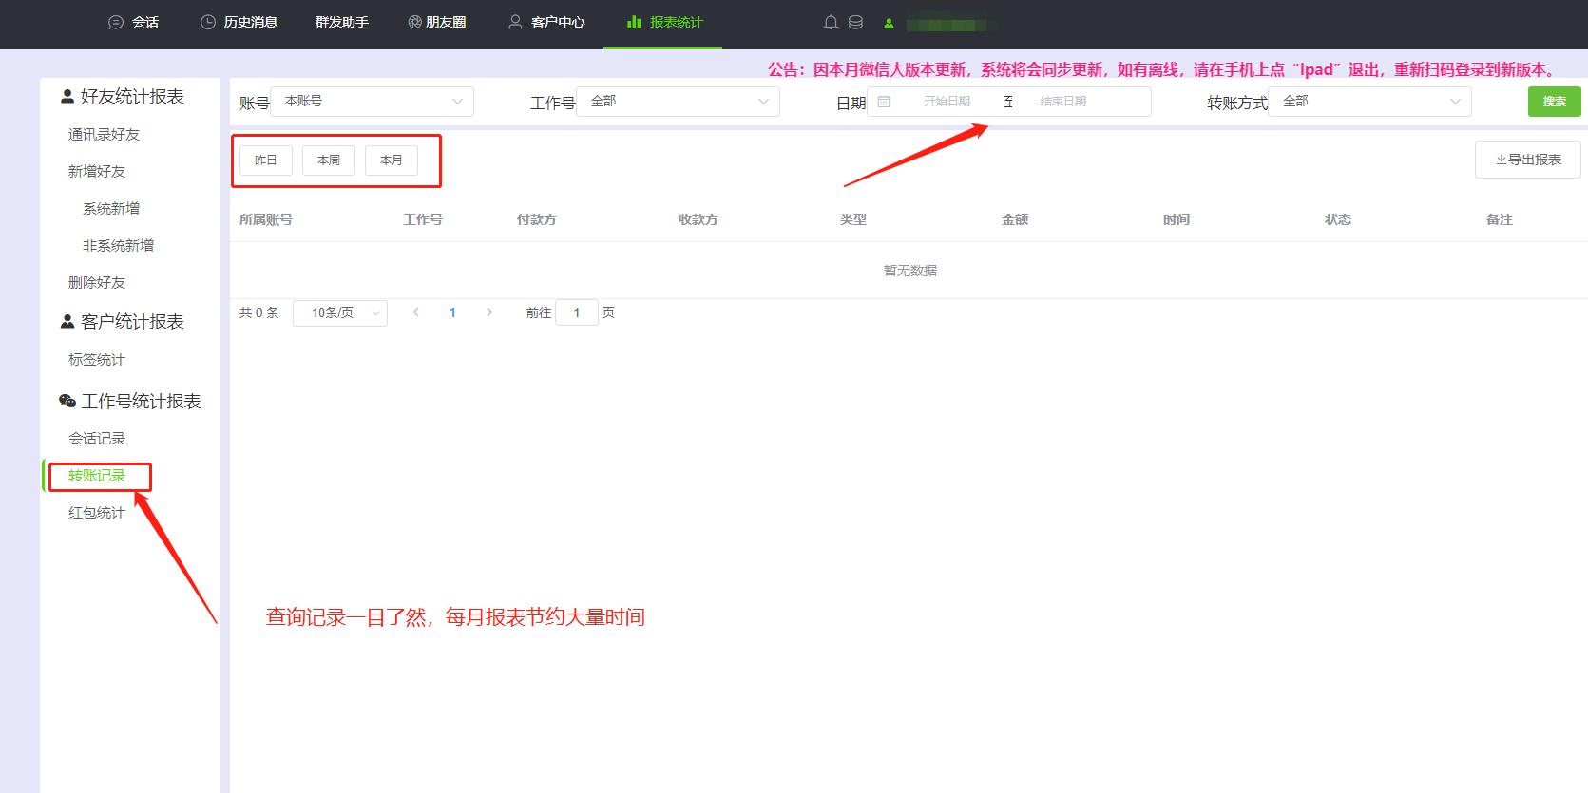This screenshot has width=1588, height=793.
Task: Open the 转账方式 dropdown
Action: click(1369, 102)
